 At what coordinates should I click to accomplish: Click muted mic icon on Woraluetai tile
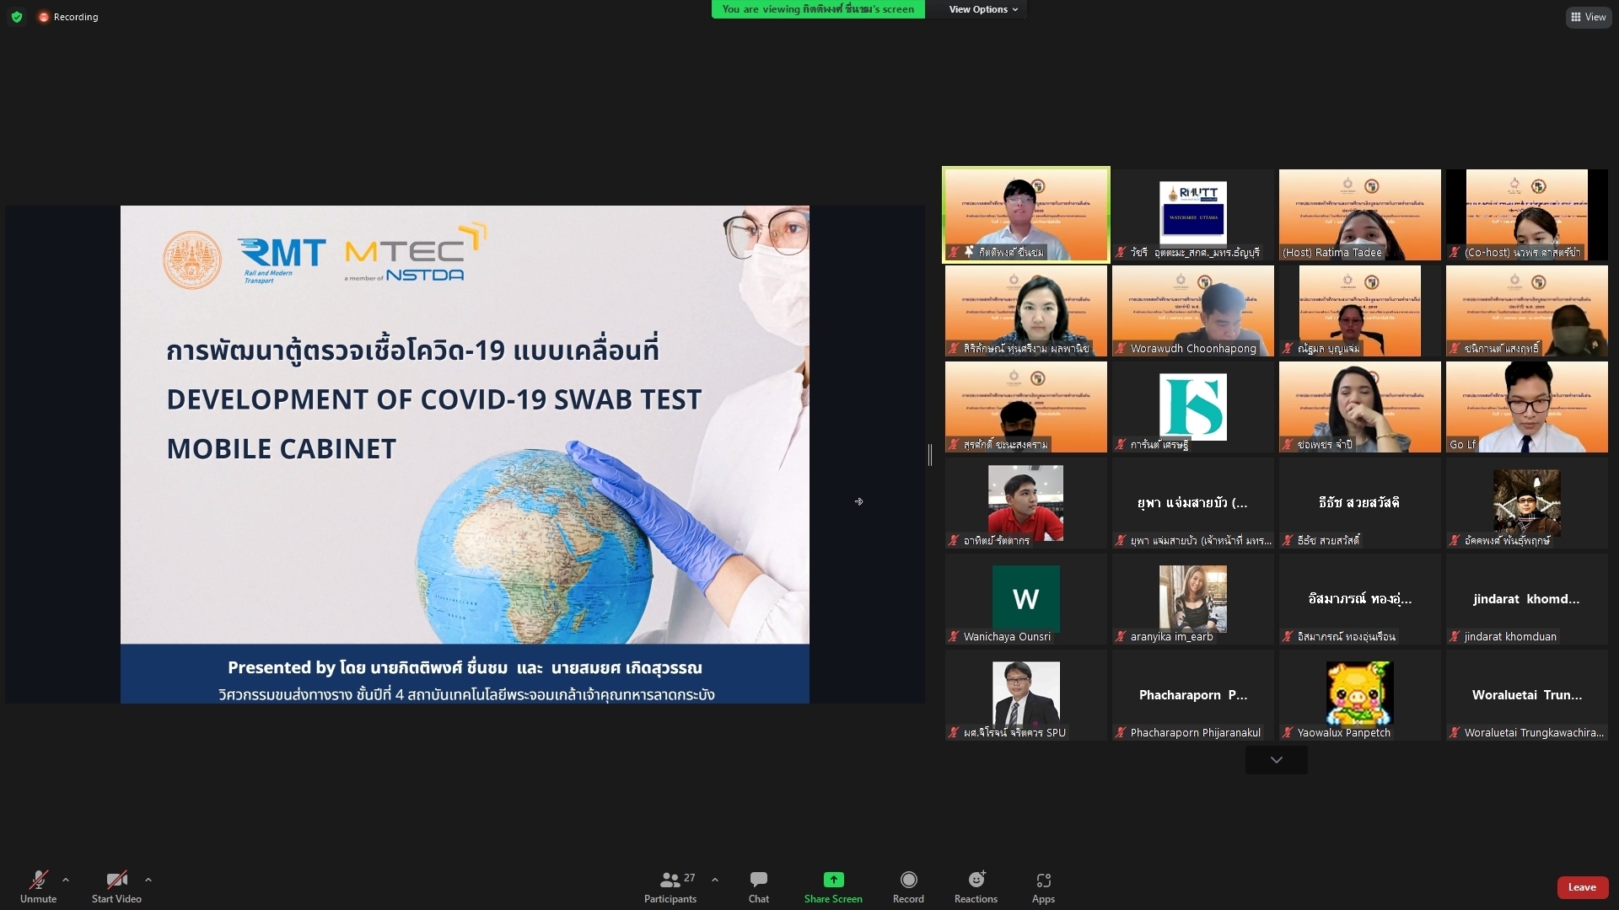click(1455, 733)
